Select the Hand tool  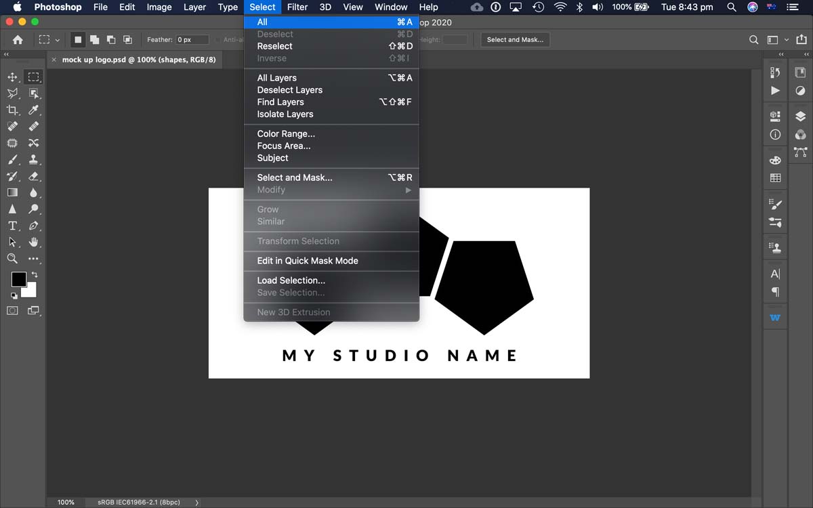click(x=33, y=242)
